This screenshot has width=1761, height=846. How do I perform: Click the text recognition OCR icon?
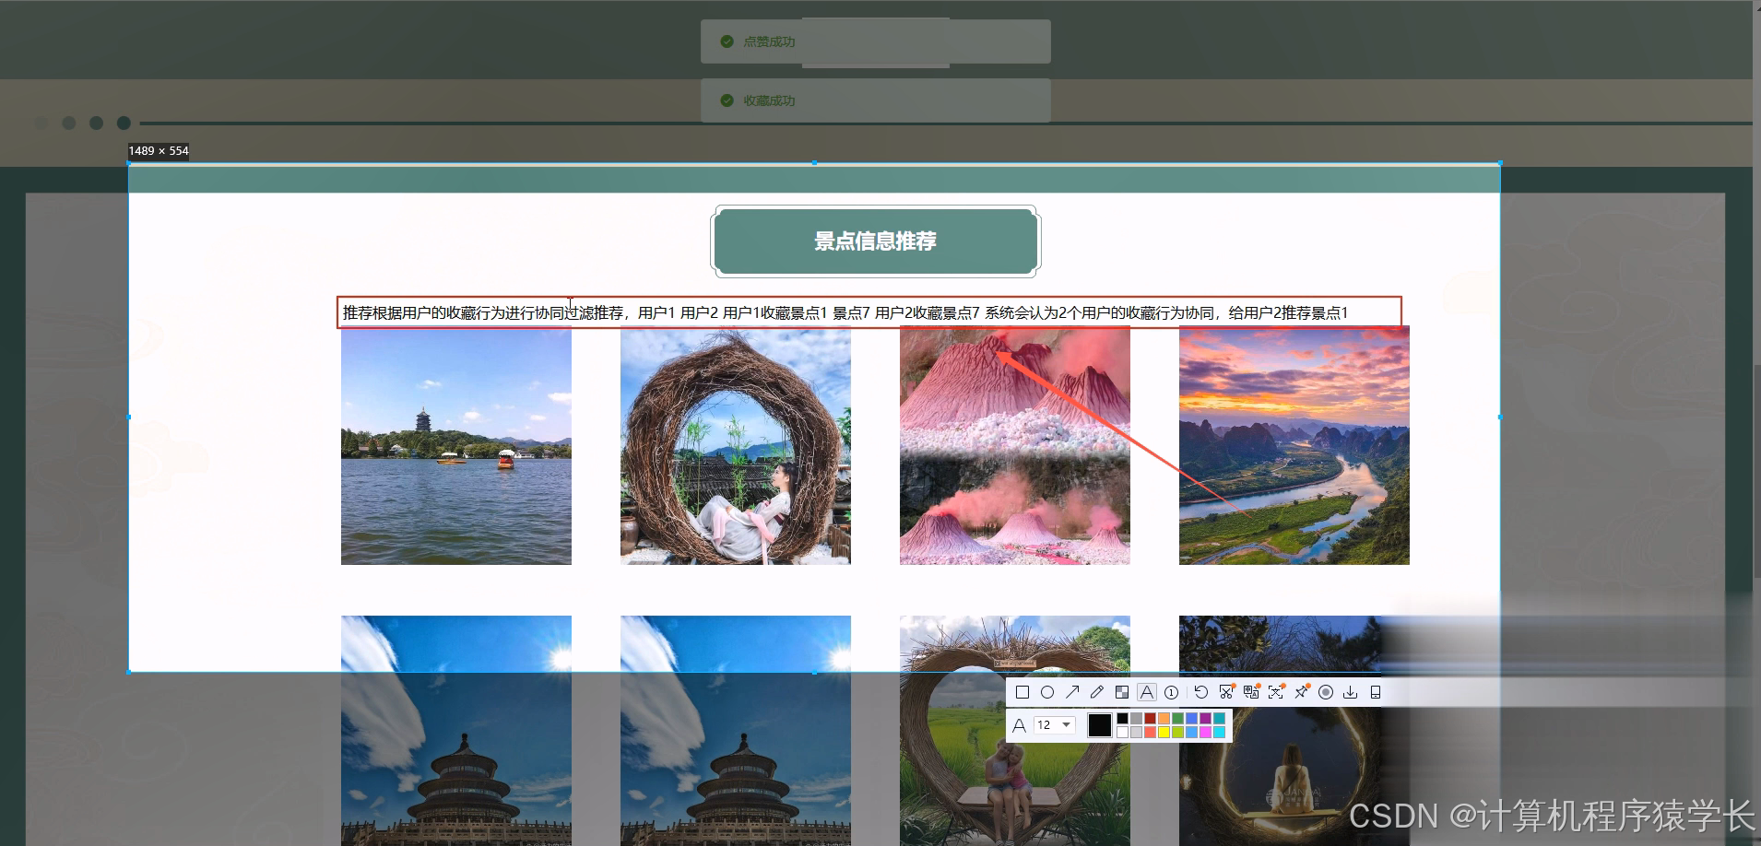[x=1276, y=692]
